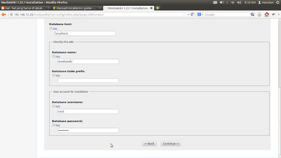Click help icon beside Database table prefix
This screenshot has width=281, height=158.
54,75
